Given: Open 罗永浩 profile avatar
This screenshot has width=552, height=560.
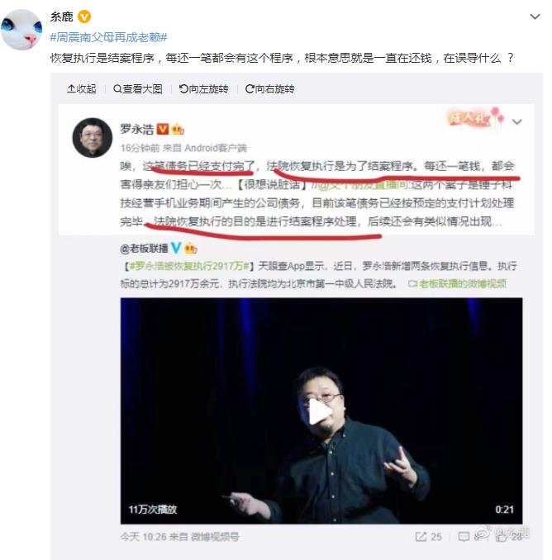Looking at the screenshot, I should (x=93, y=137).
